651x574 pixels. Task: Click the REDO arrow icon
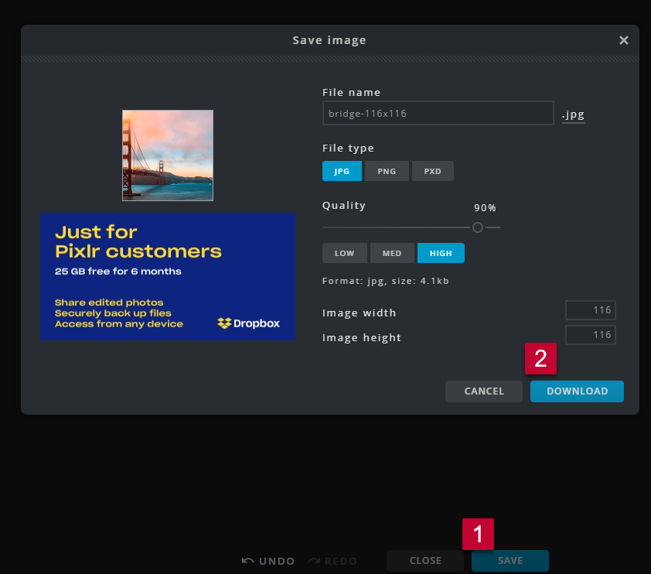pos(314,561)
